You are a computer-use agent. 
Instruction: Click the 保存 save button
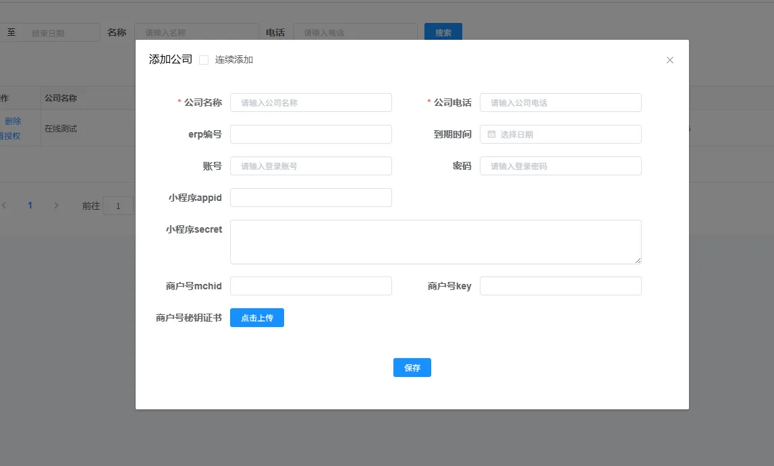[x=412, y=368]
